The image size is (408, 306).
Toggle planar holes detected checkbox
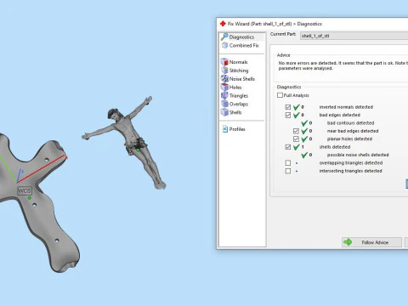pyautogui.click(x=296, y=139)
